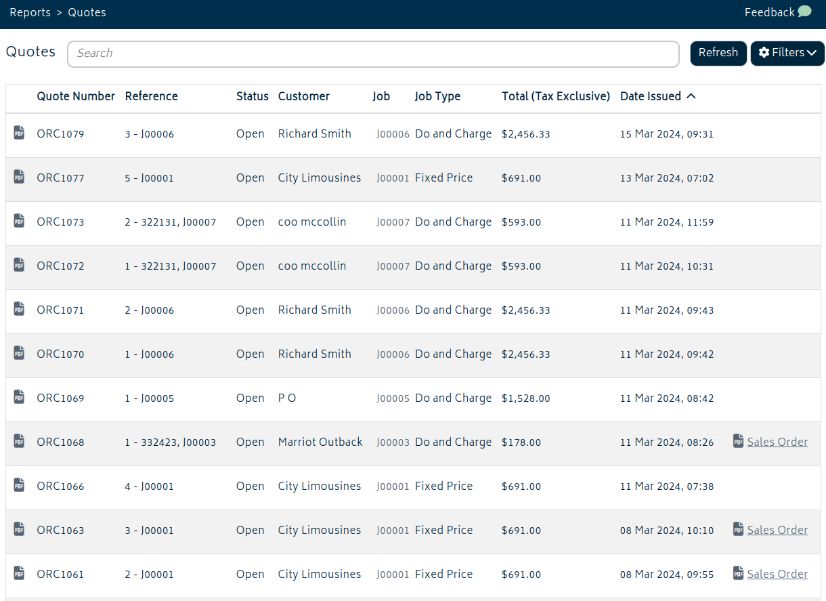Open PDF icon for quote ORC1073
Image resolution: width=826 pixels, height=601 pixels.
click(19, 221)
